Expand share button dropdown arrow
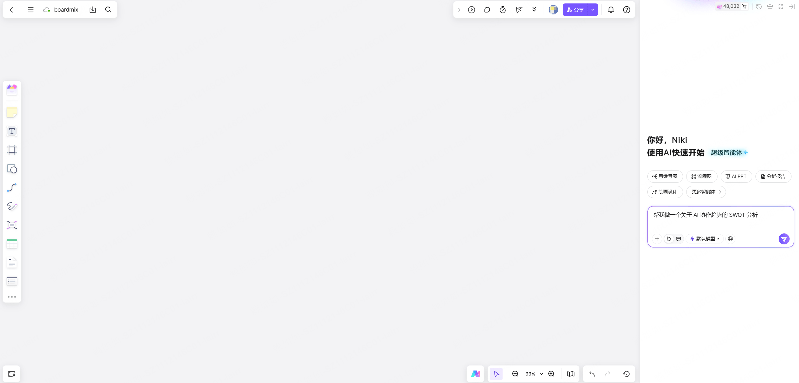The image size is (799, 383). coord(593,10)
